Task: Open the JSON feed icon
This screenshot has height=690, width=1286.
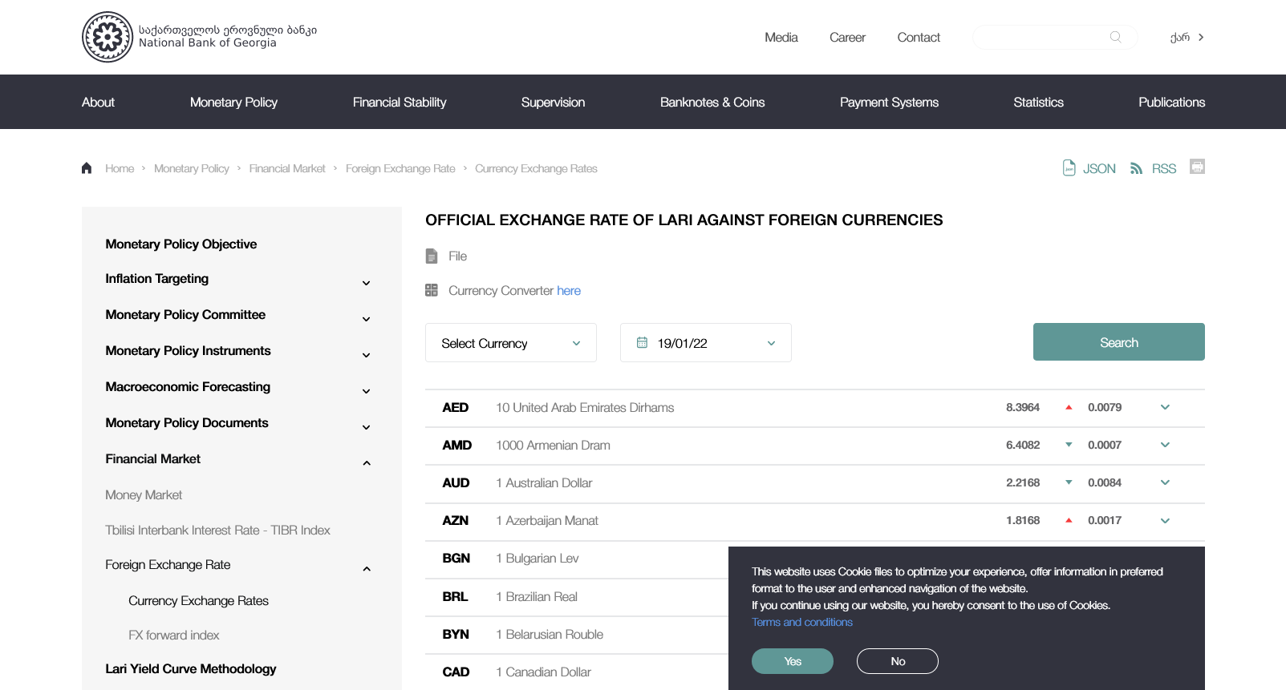Action: click(x=1069, y=168)
